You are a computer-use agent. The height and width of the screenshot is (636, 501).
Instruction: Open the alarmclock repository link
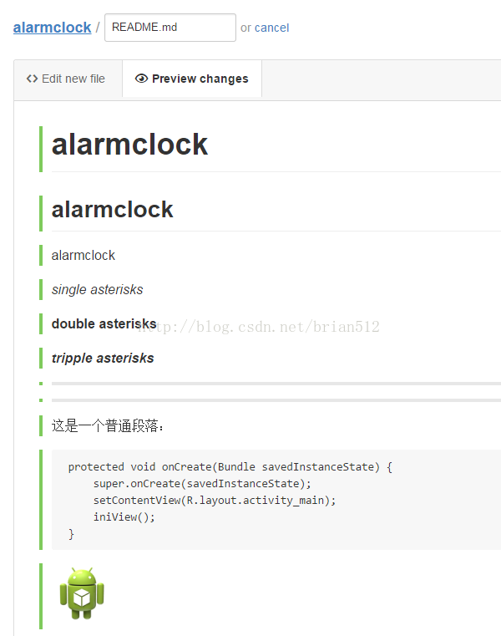[53, 28]
